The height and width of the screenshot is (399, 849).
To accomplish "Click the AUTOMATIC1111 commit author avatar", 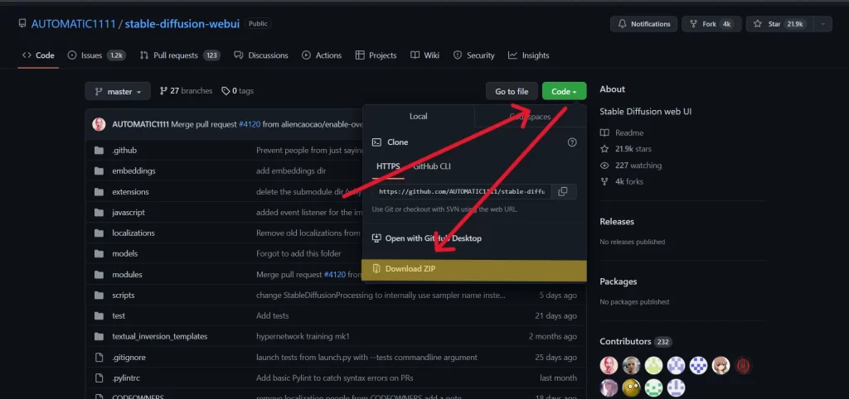I will pos(99,124).
